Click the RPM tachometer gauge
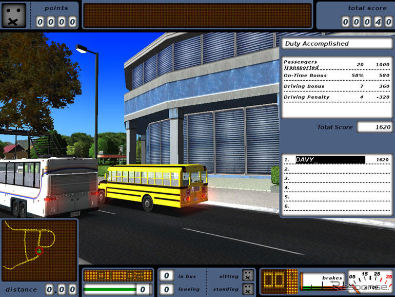The width and height of the screenshot is (395, 297). click(x=370, y=282)
